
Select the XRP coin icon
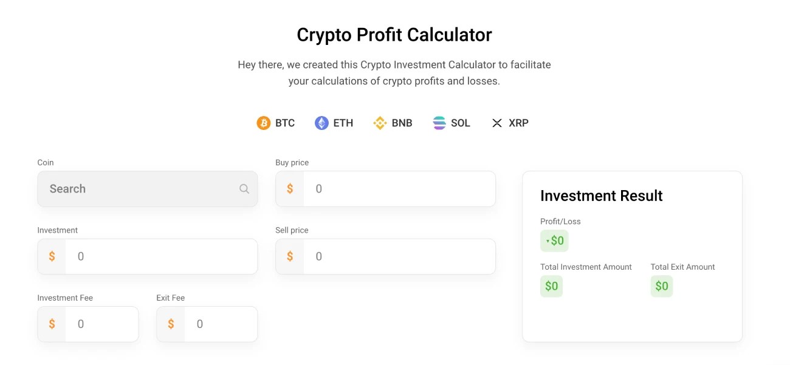point(496,123)
